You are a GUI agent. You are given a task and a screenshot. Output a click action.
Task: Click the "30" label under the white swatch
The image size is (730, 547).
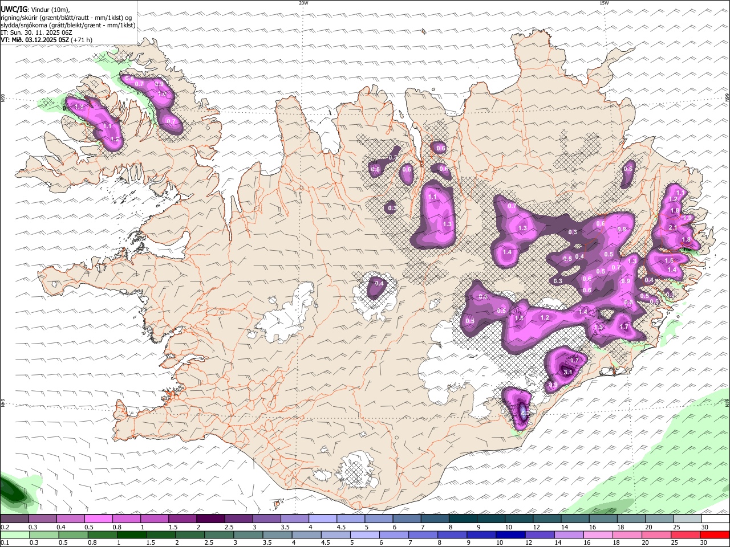(x=705, y=527)
